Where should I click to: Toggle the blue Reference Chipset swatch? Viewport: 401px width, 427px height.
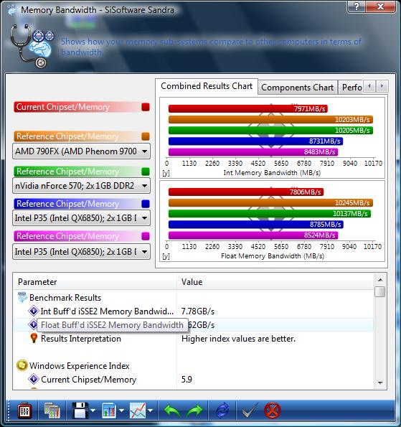(146, 204)
